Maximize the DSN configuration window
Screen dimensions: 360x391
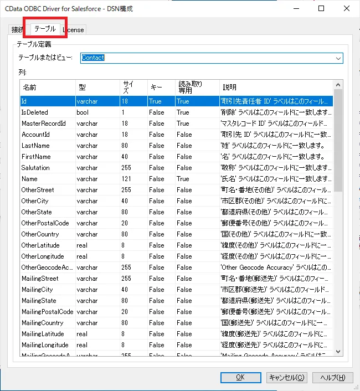pyautogui.click(x=321, y=8)
